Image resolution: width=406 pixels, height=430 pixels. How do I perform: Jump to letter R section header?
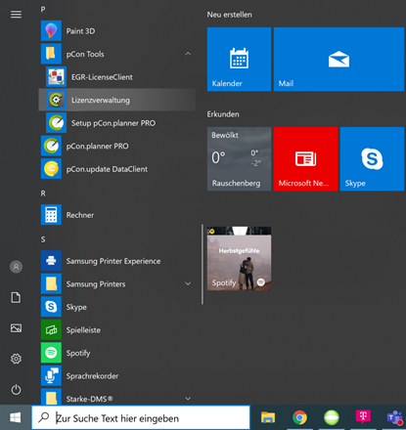point(43,193)
